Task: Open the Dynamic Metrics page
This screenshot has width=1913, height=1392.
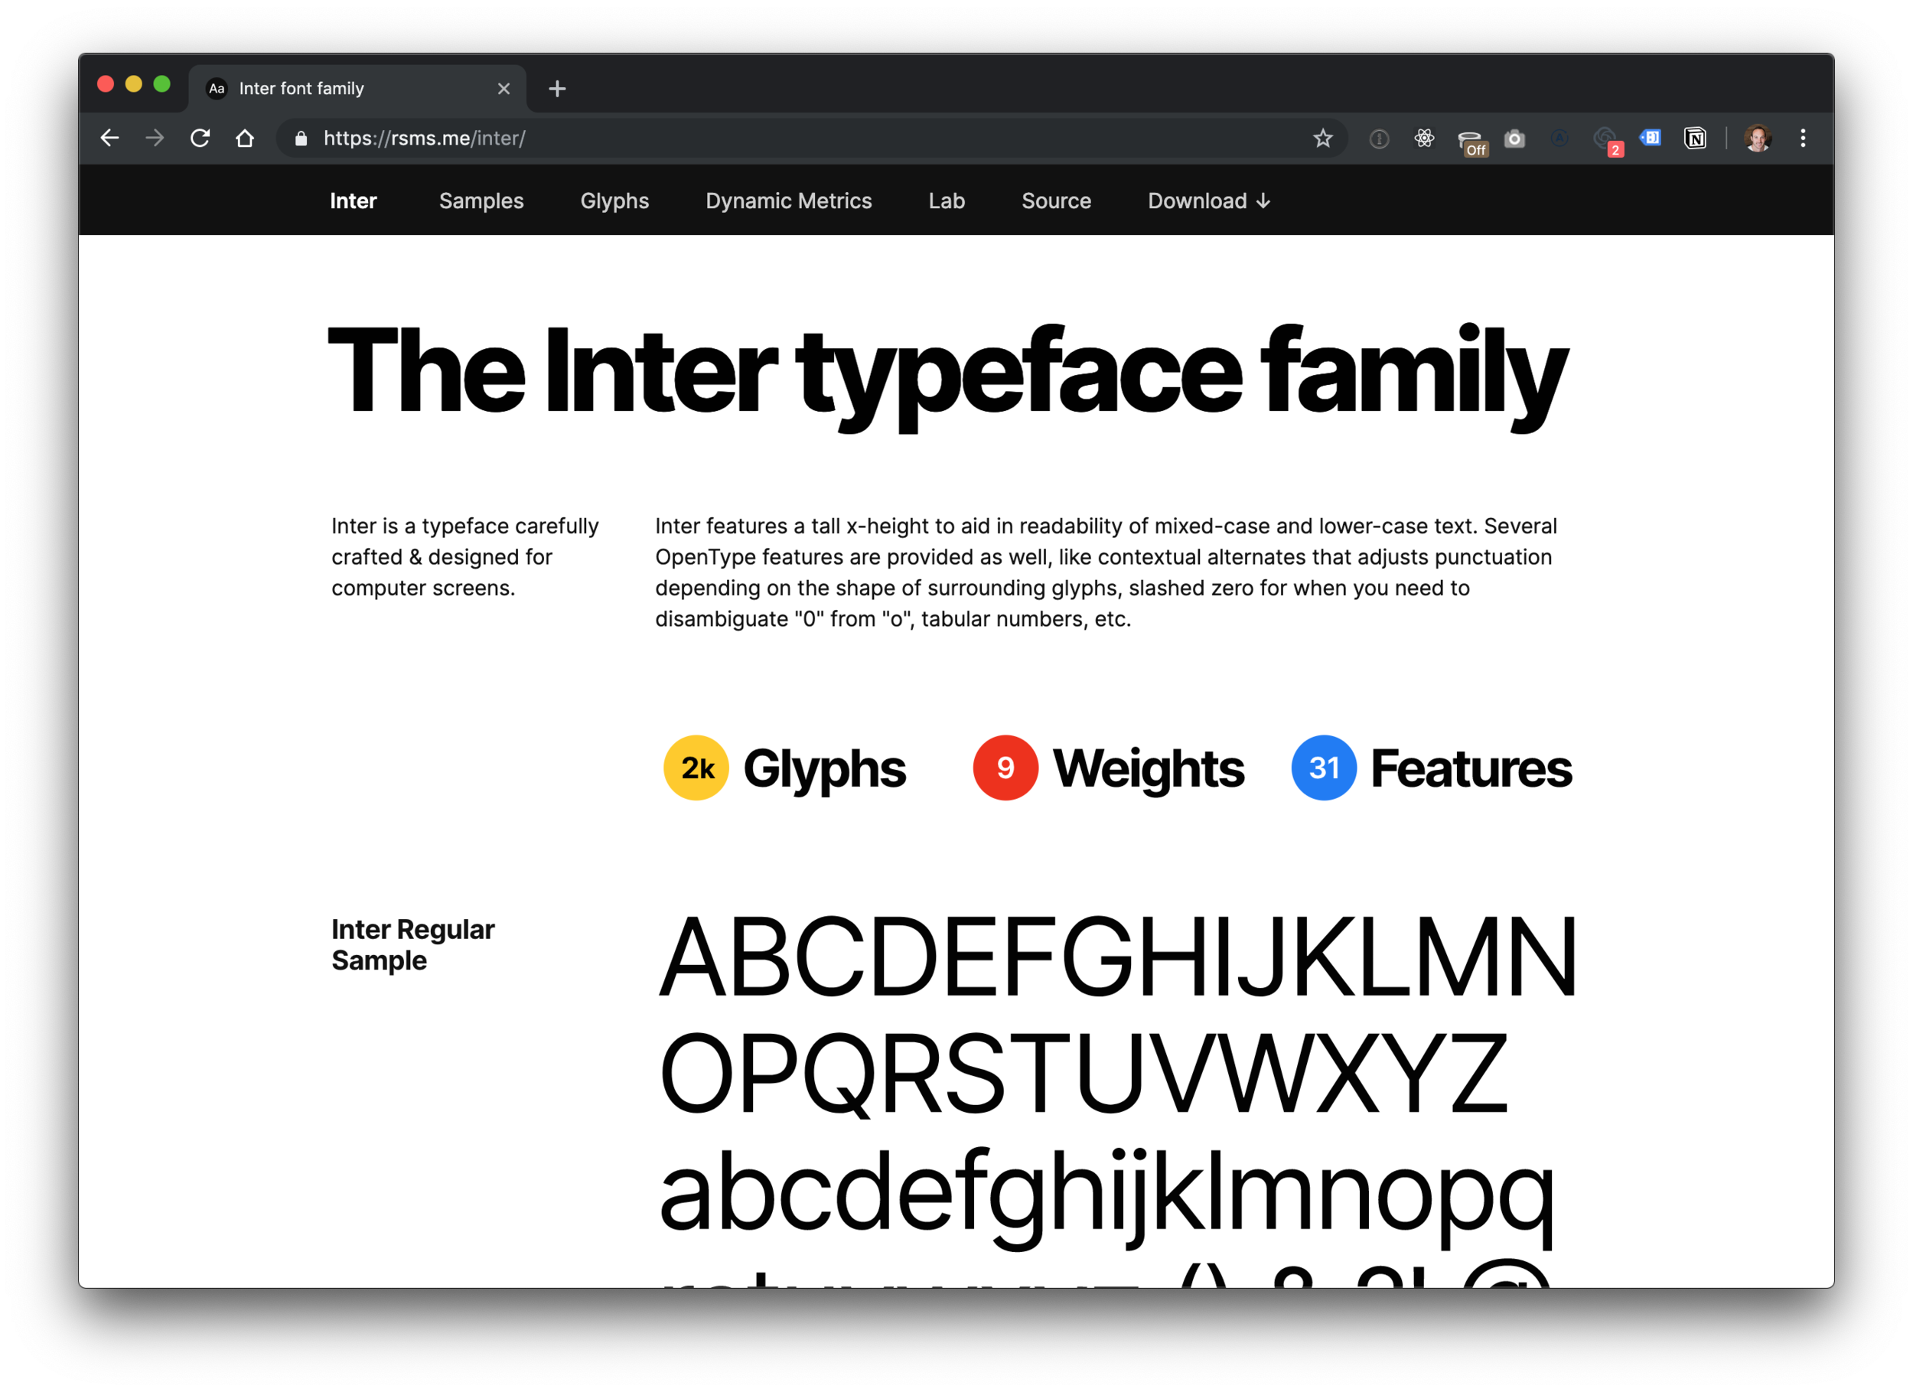Action: point(788,200)
